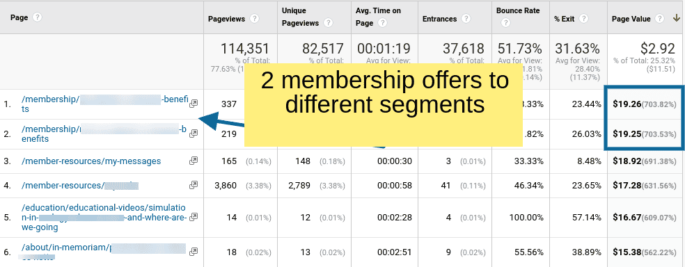
Task: Open row 2 membership page in new window icon
Action: point(193,133)
